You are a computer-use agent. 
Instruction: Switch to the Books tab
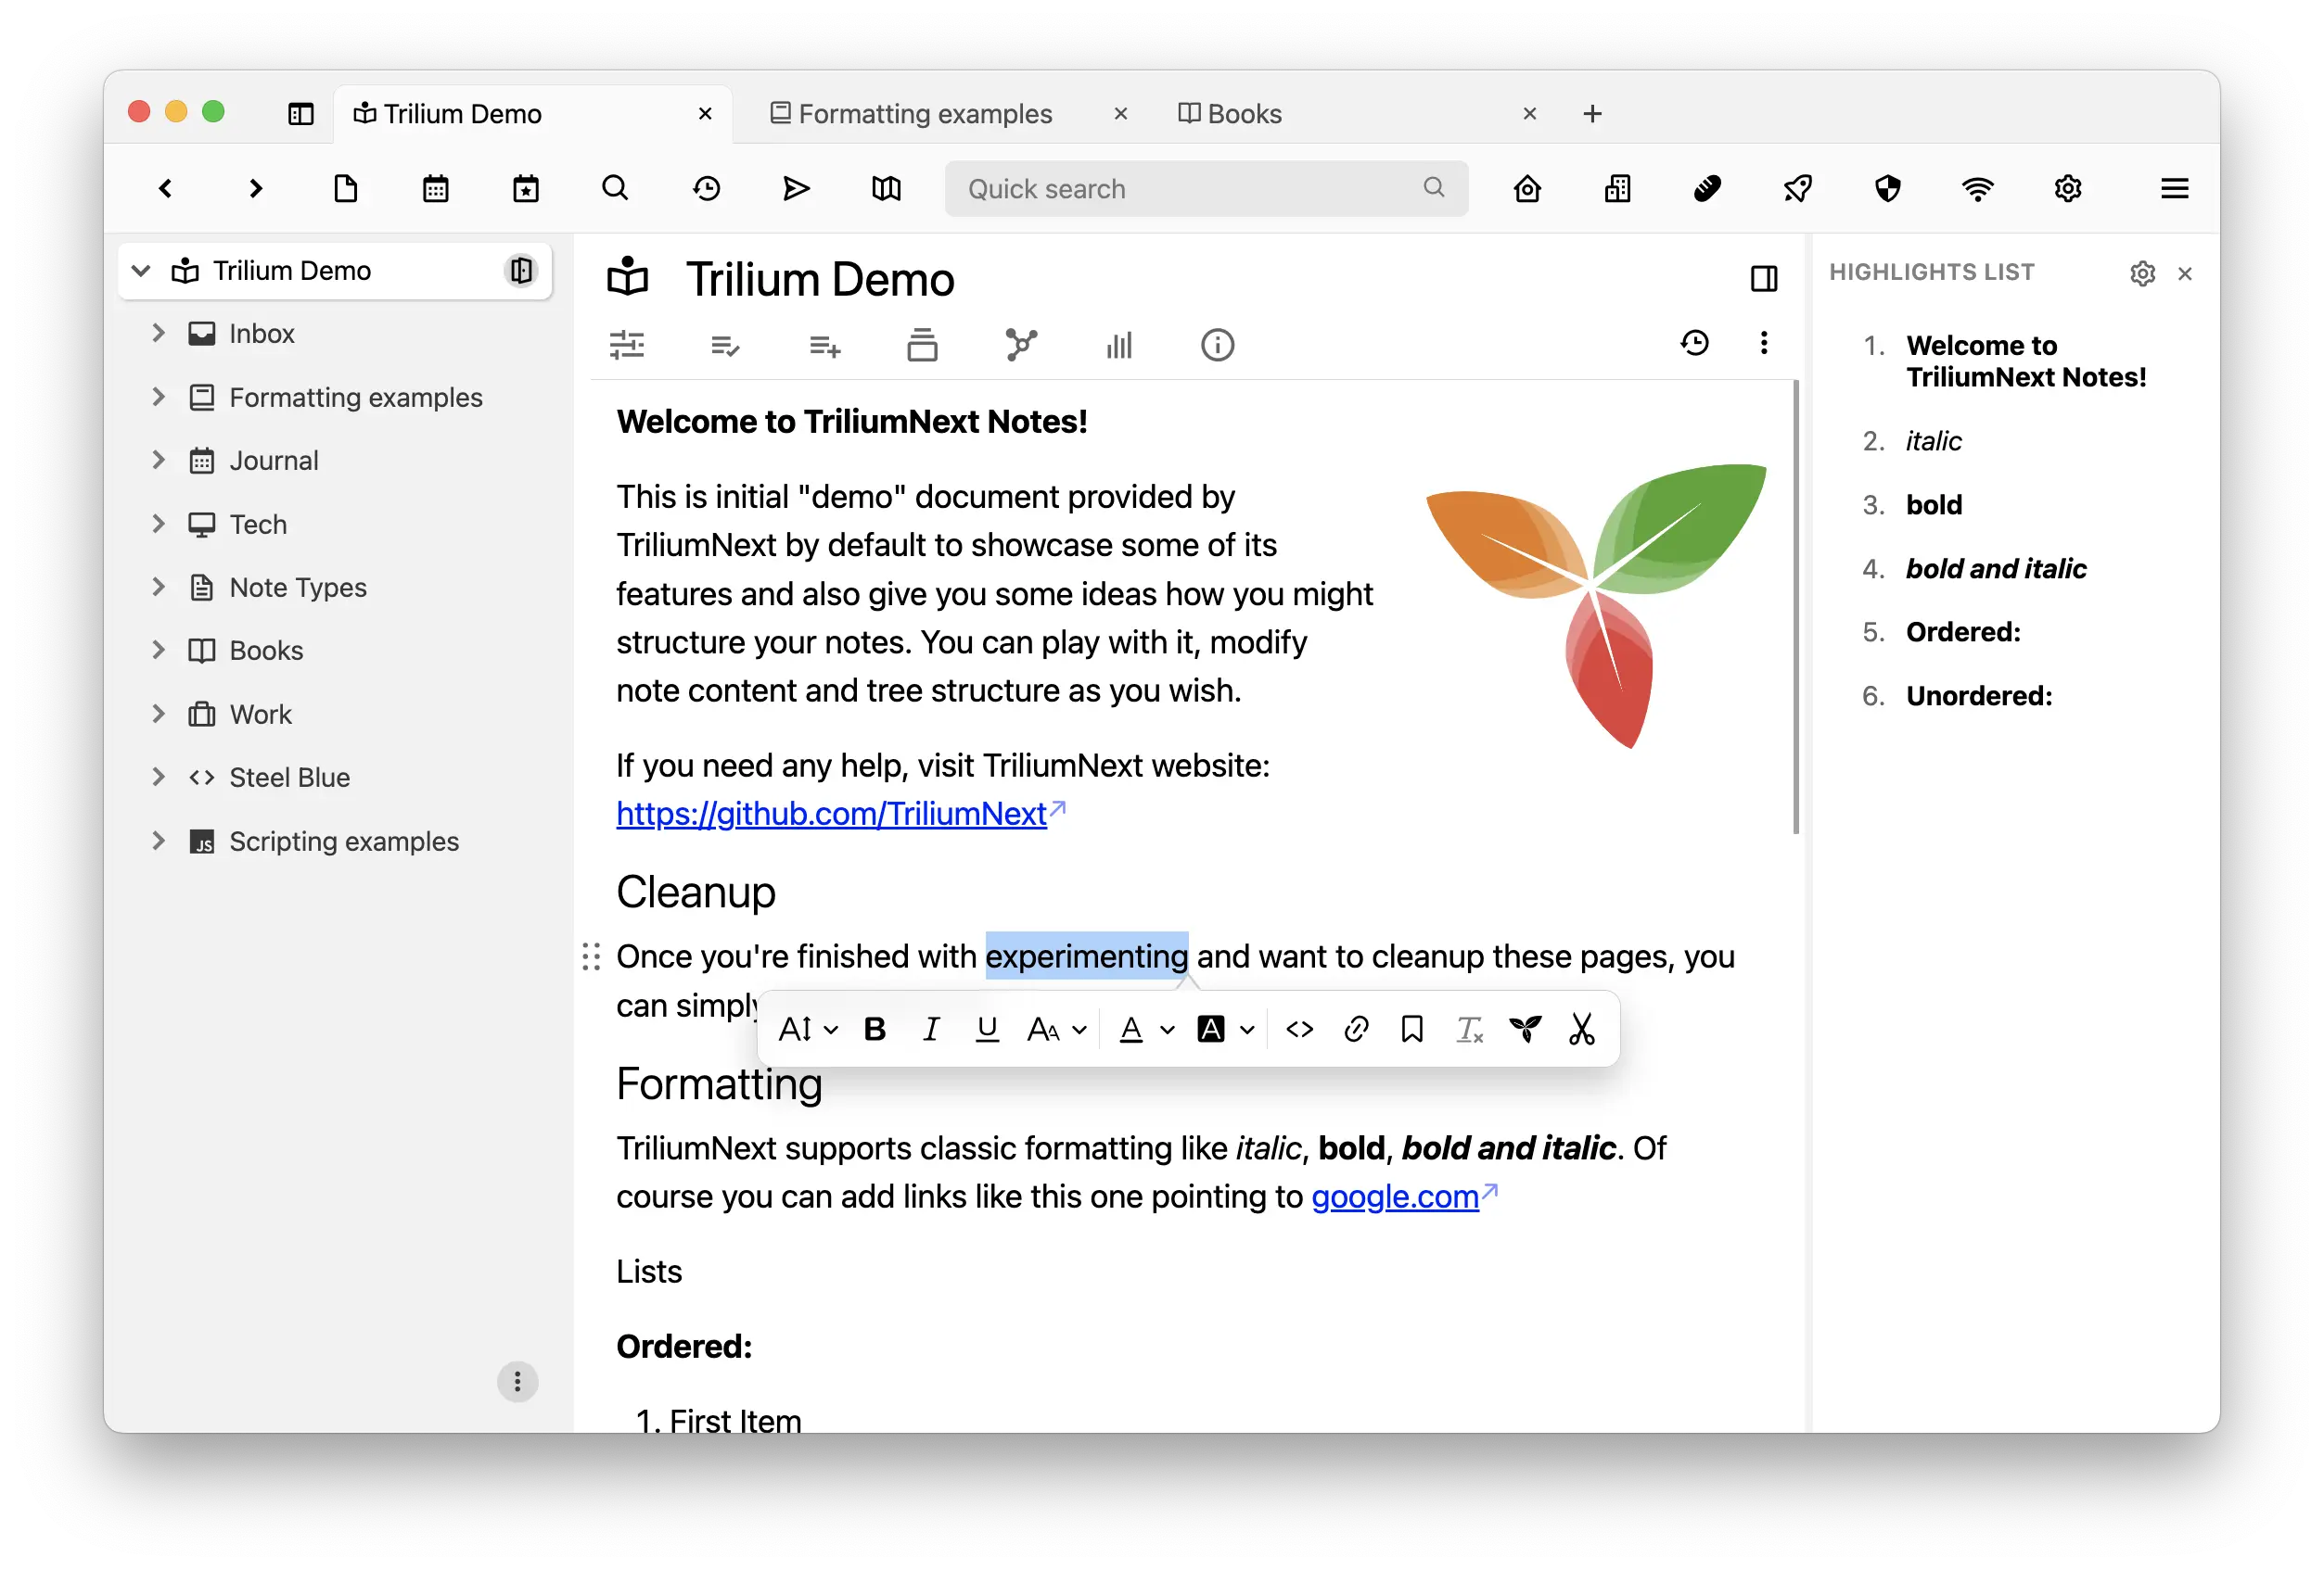click(1244, 114)
